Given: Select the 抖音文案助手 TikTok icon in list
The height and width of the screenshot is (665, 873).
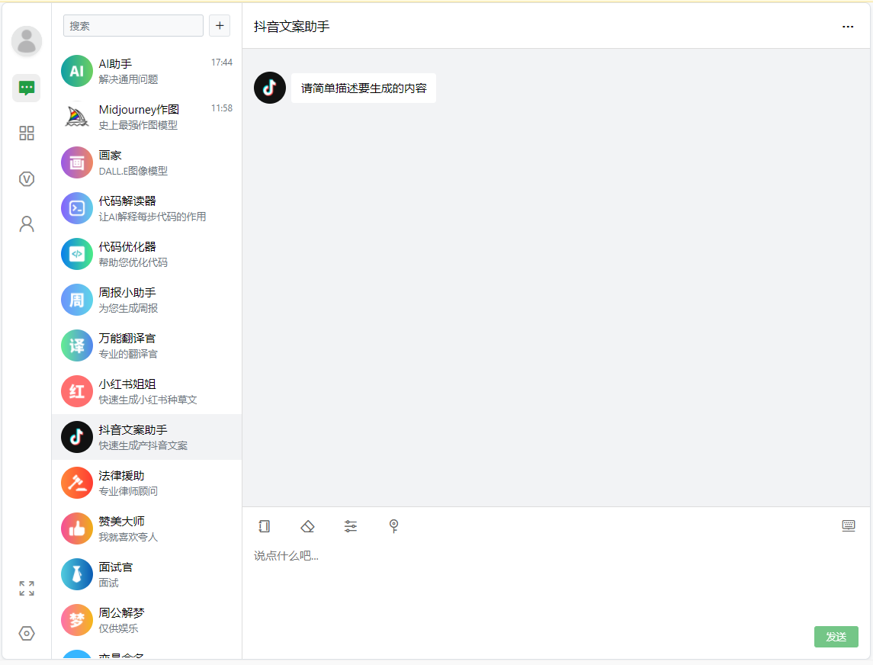Looking at the screenshot, I should click(77, 437).
